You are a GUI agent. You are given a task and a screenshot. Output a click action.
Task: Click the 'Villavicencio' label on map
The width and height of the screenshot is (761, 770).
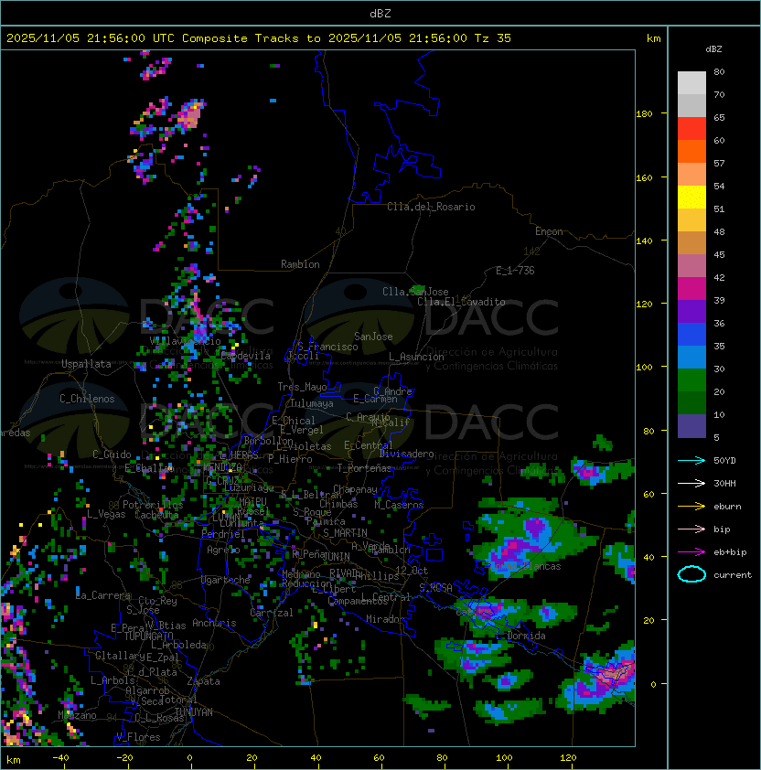(185, 341)
